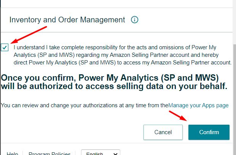Click the "direct Power My Analytics" line of agreement
The width and height of the screenshot is (236, 155).
[123, 63]
